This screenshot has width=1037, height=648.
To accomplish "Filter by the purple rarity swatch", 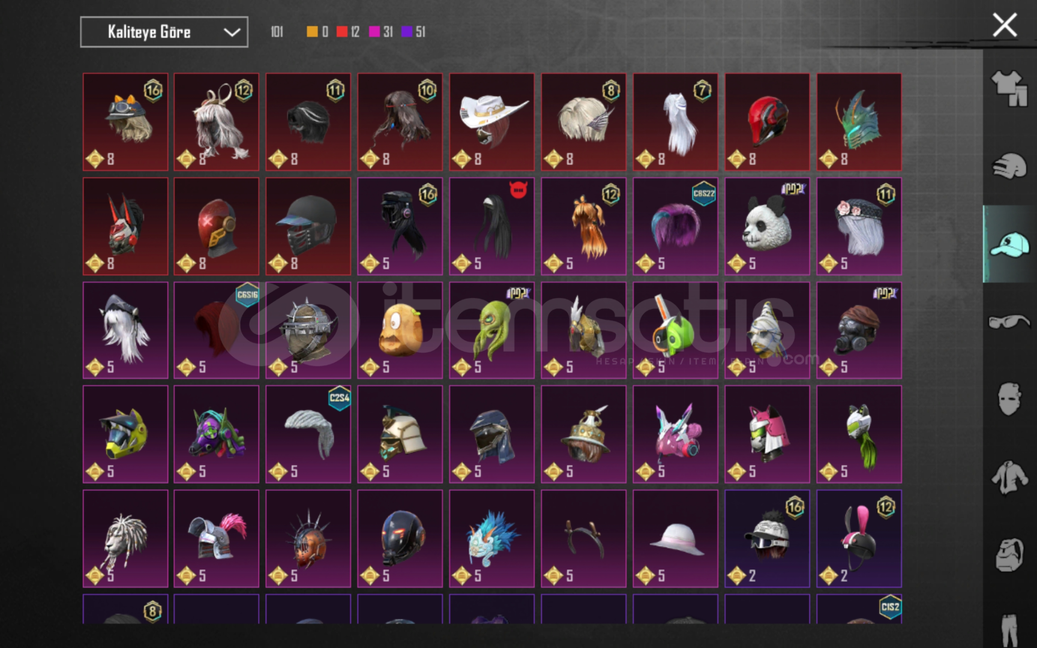I will coord(407,32).
